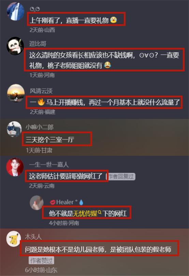Image resolution: width=189 pixels, height=276 pixels.
Task: Open username 一生一世一嘉人 profile
Action: pyautogui.click(x=49, y=165)
